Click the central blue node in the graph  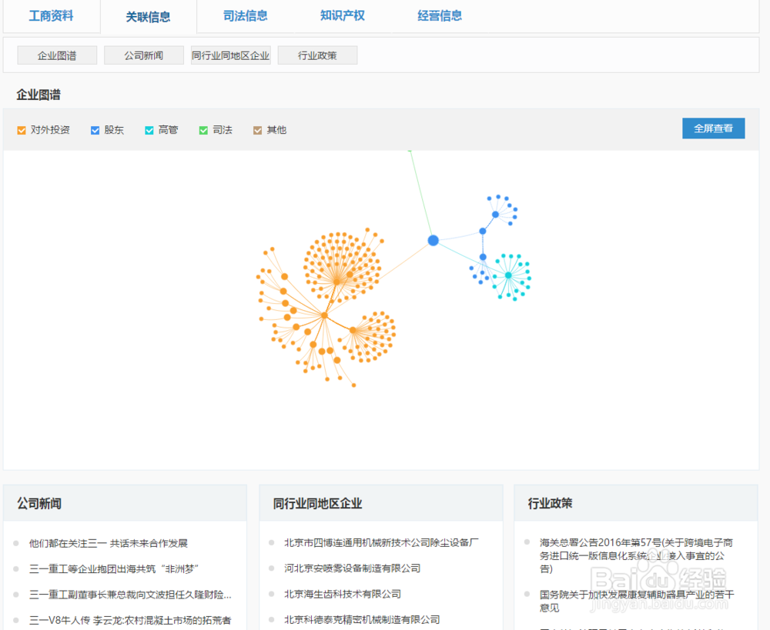(434, 240)
